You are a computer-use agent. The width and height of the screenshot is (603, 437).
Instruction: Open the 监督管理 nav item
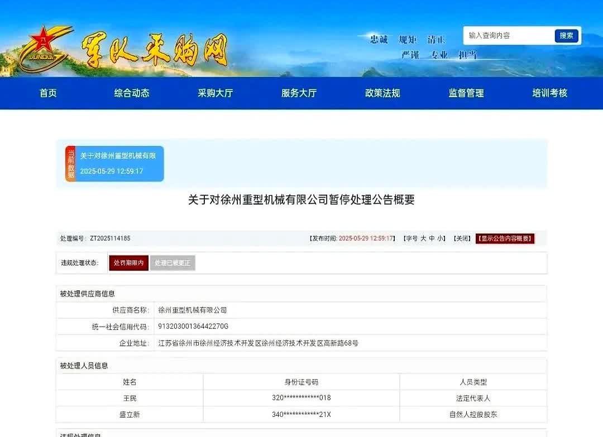(x=466, y=93)
